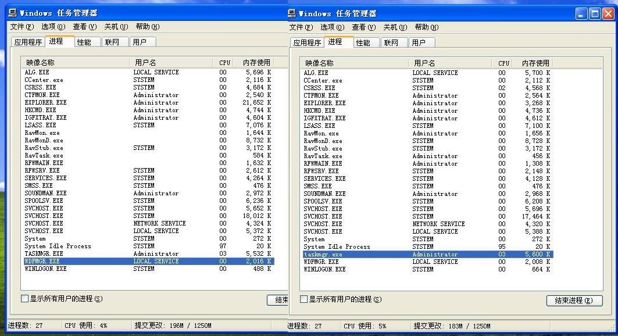The image size is (618, 336).
Task: Click 进程数: 27 status in right window
Action: (x=304, y=326)
